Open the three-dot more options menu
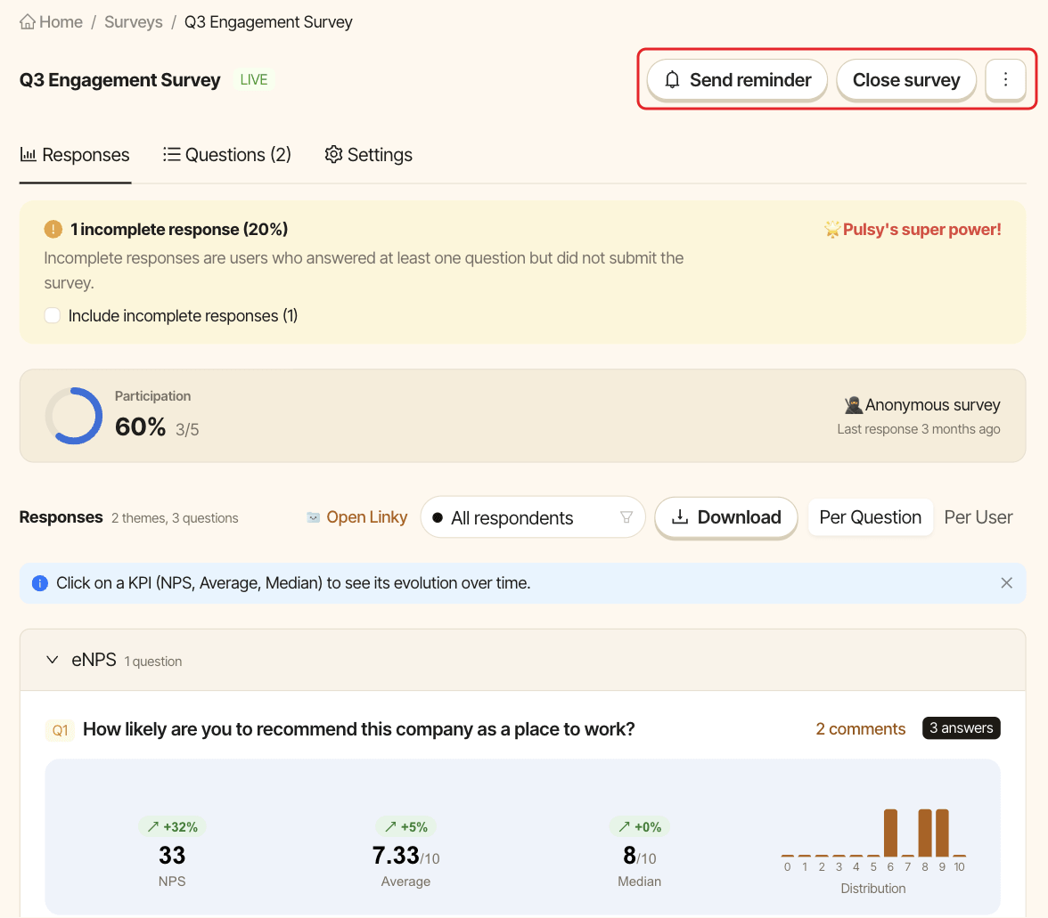Screen dimensions: 1048x918 tap(1006, 80)
